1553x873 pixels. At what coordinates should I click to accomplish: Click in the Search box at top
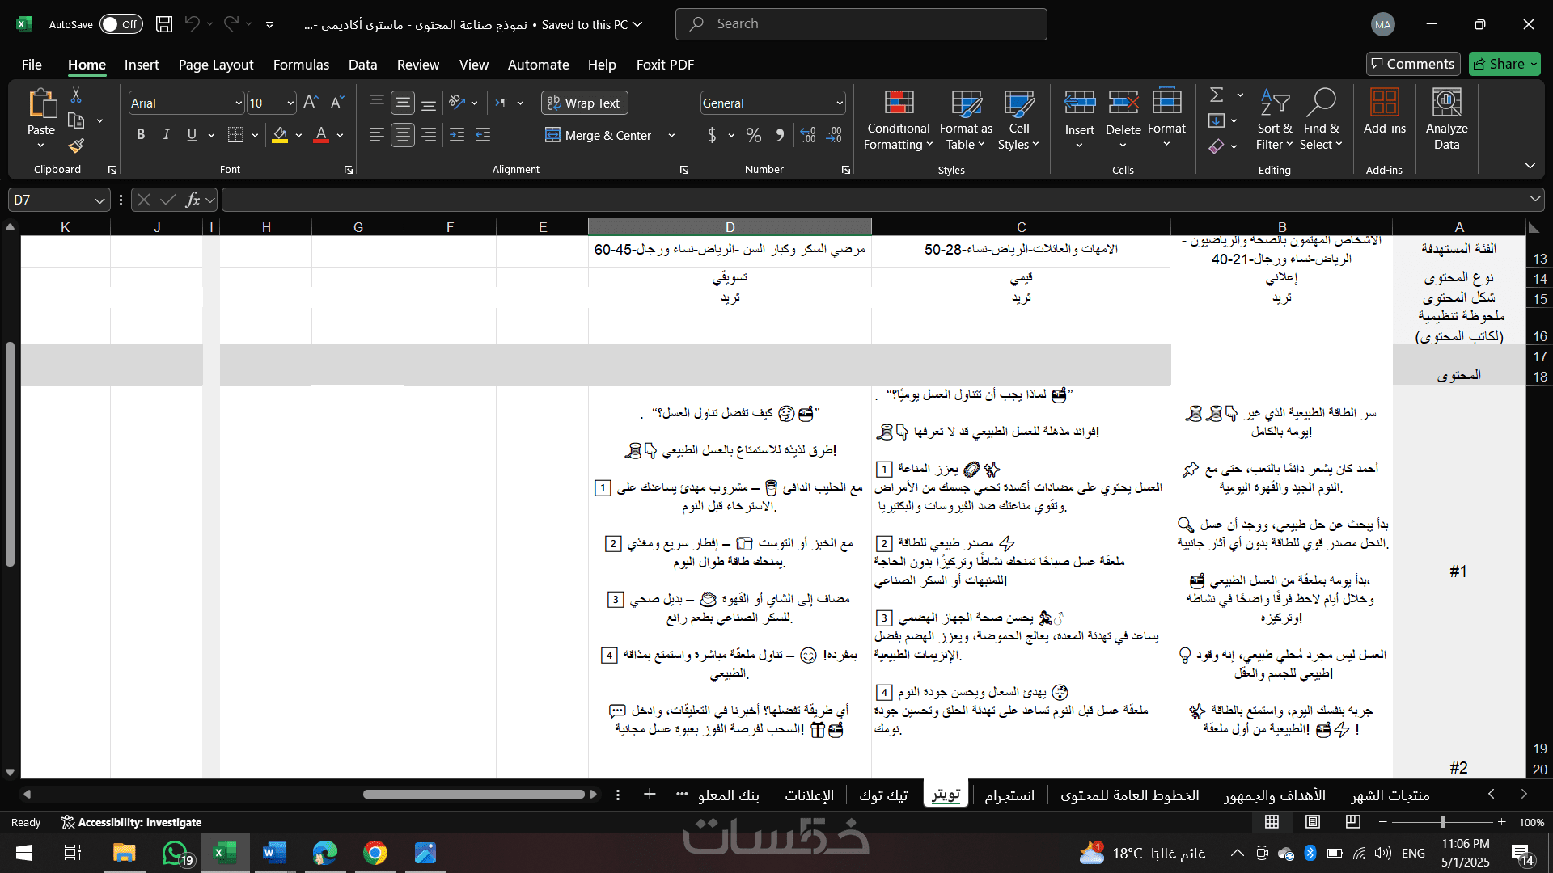(x=861, y=24)
